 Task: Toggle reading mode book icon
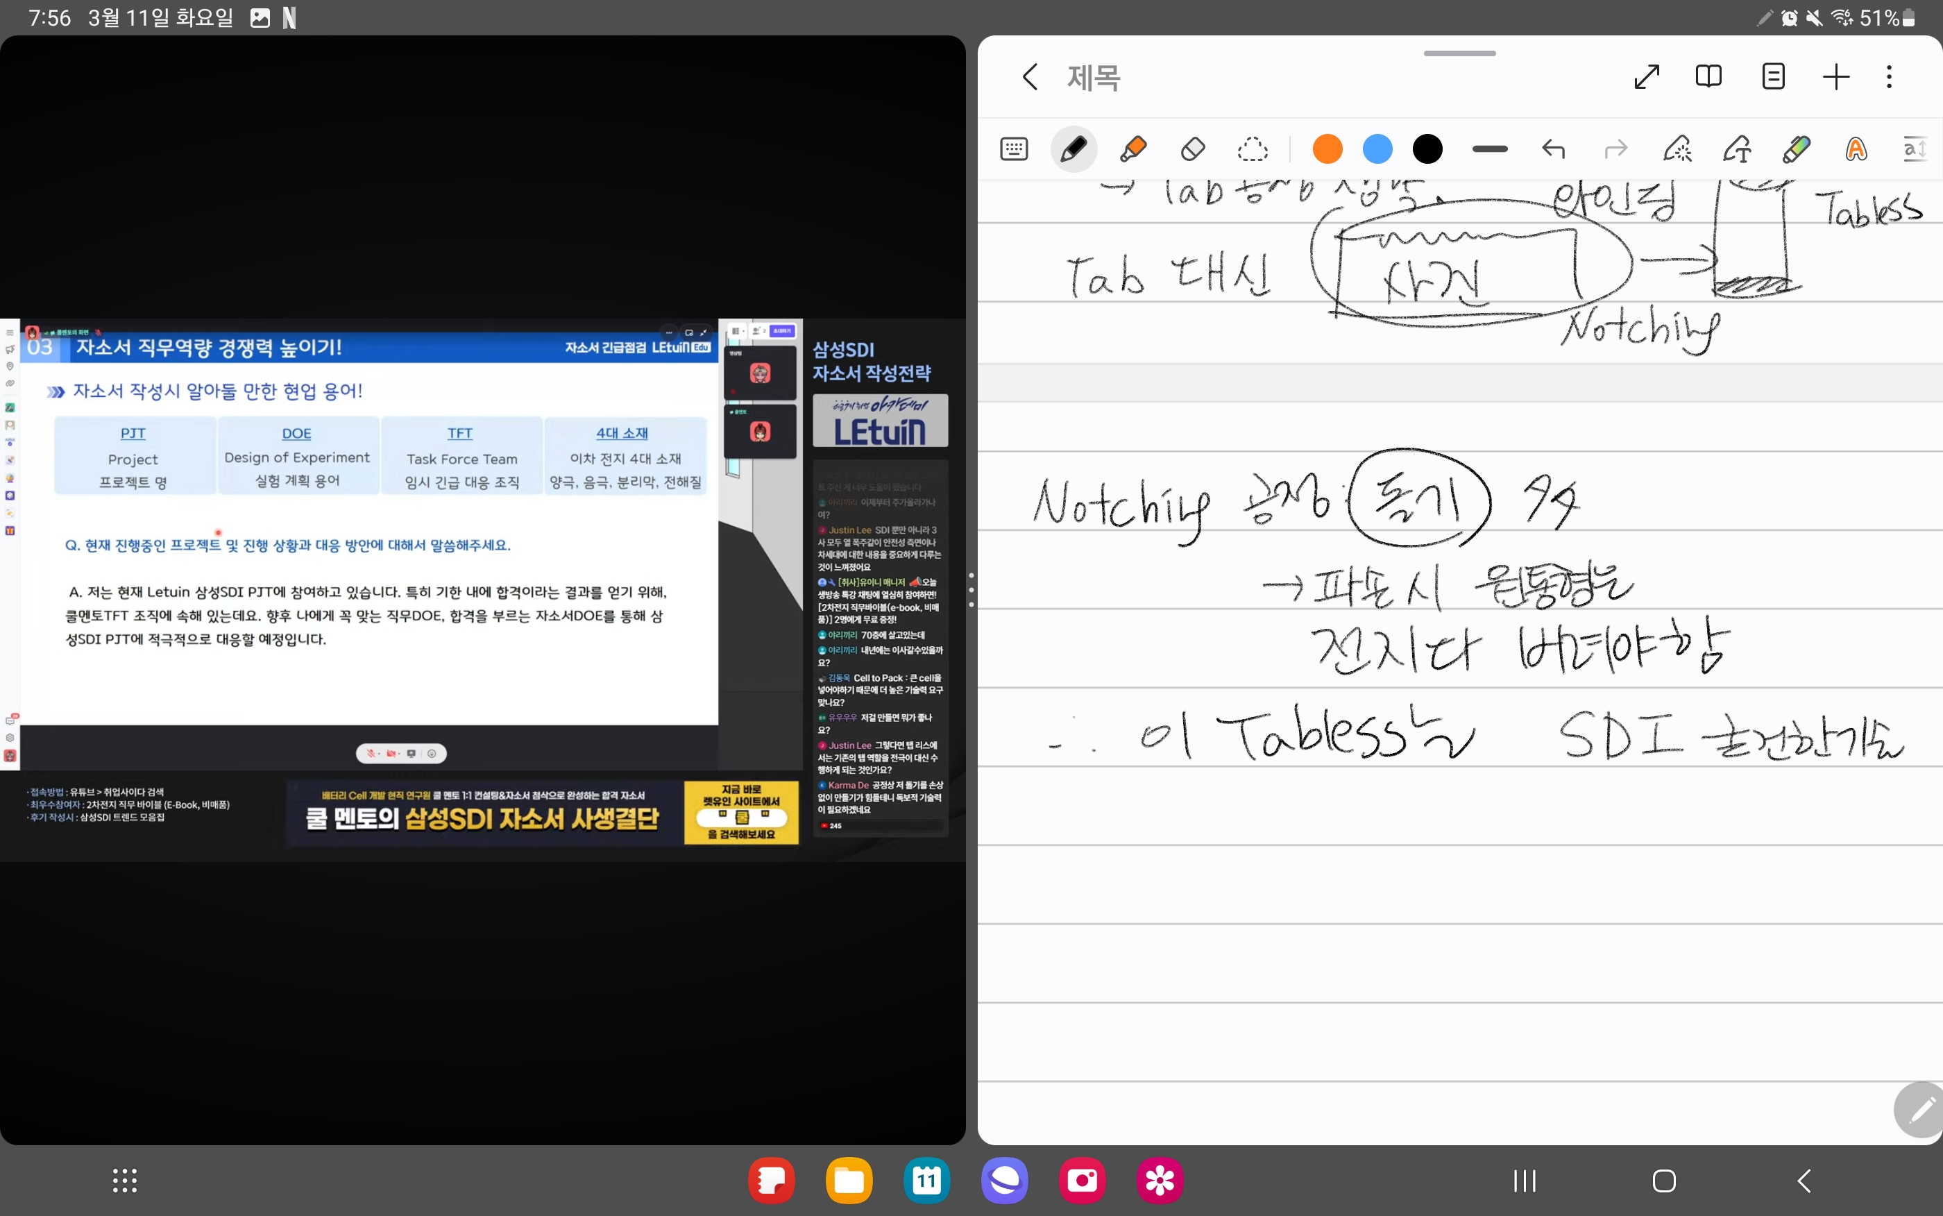[1708, 77]
